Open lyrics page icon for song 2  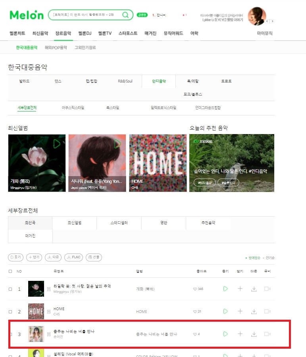coord(49,311)
